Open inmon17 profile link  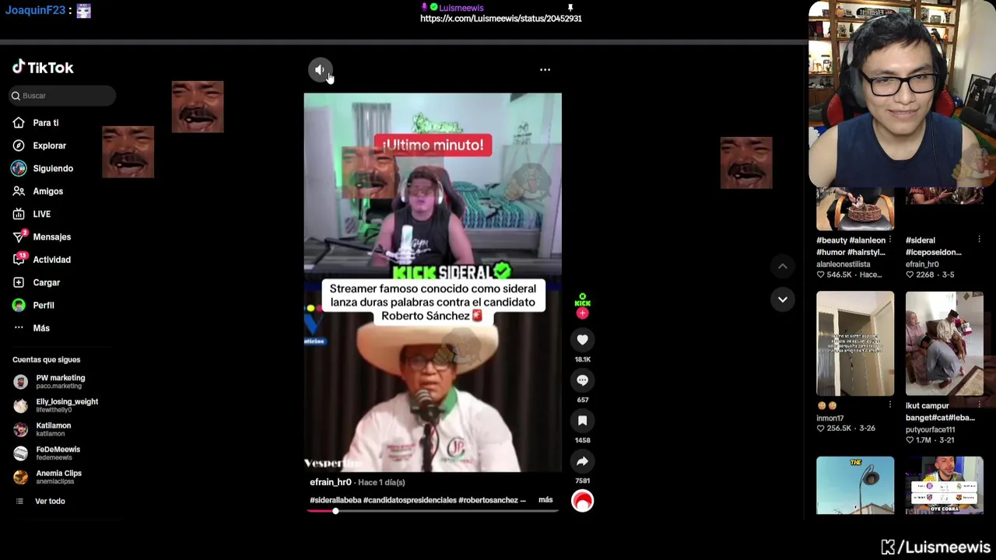tap(830, 418)
